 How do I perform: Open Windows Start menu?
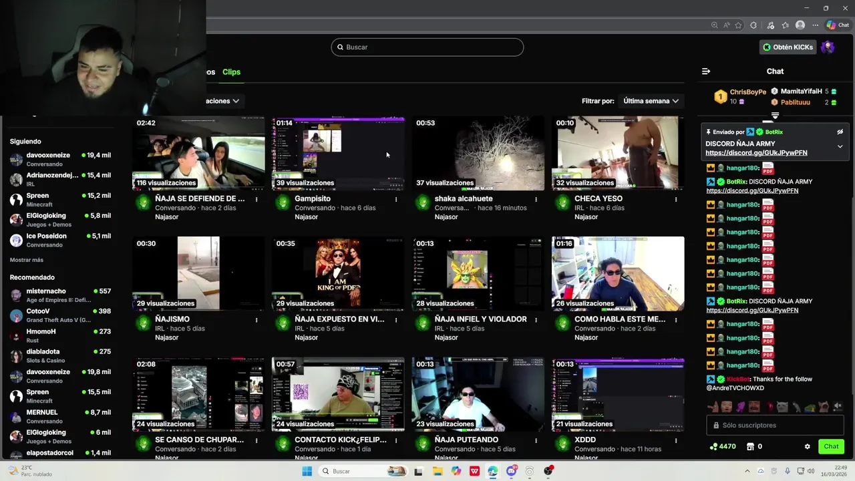tap(307, 471)
